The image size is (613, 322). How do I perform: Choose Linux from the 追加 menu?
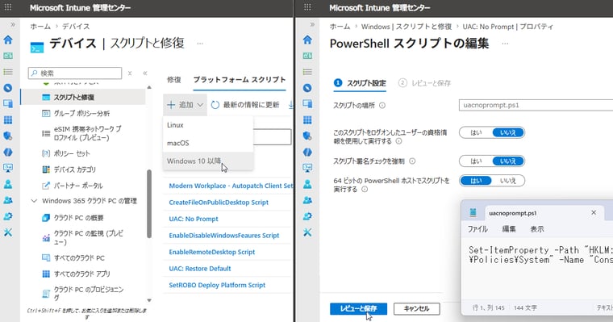click(x=208, y=125)
